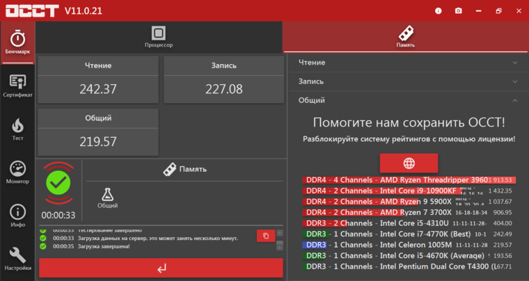Collapse the Общий ranking section
This screenshot has width=529, height=281.
pos(408,100)
